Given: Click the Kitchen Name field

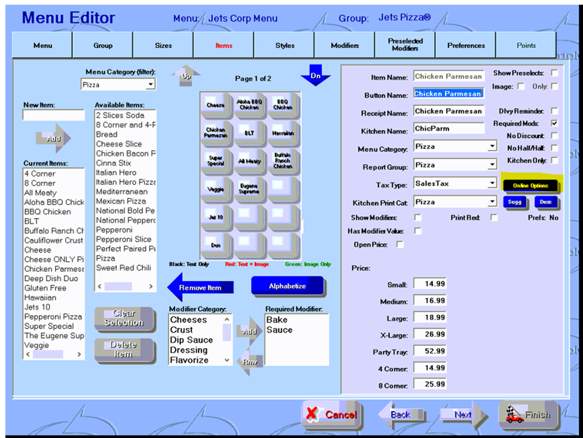Looking at the screenshot, I should pyautogui.click(x=449, y=129).
